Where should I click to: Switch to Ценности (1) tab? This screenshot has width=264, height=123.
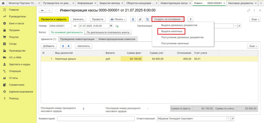[48, 39]
